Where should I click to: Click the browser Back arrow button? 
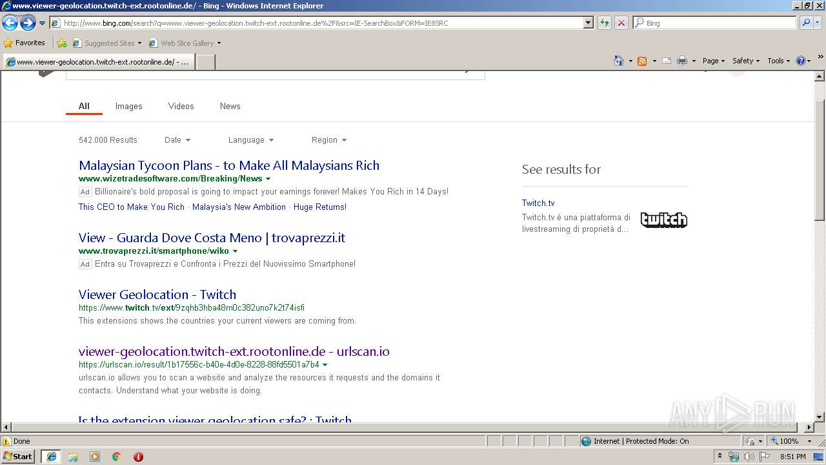[10, 23]
